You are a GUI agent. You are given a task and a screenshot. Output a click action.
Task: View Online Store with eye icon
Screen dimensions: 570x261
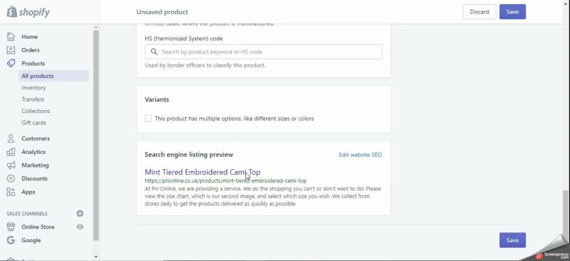pyautogui.click(x=80, y=227)
